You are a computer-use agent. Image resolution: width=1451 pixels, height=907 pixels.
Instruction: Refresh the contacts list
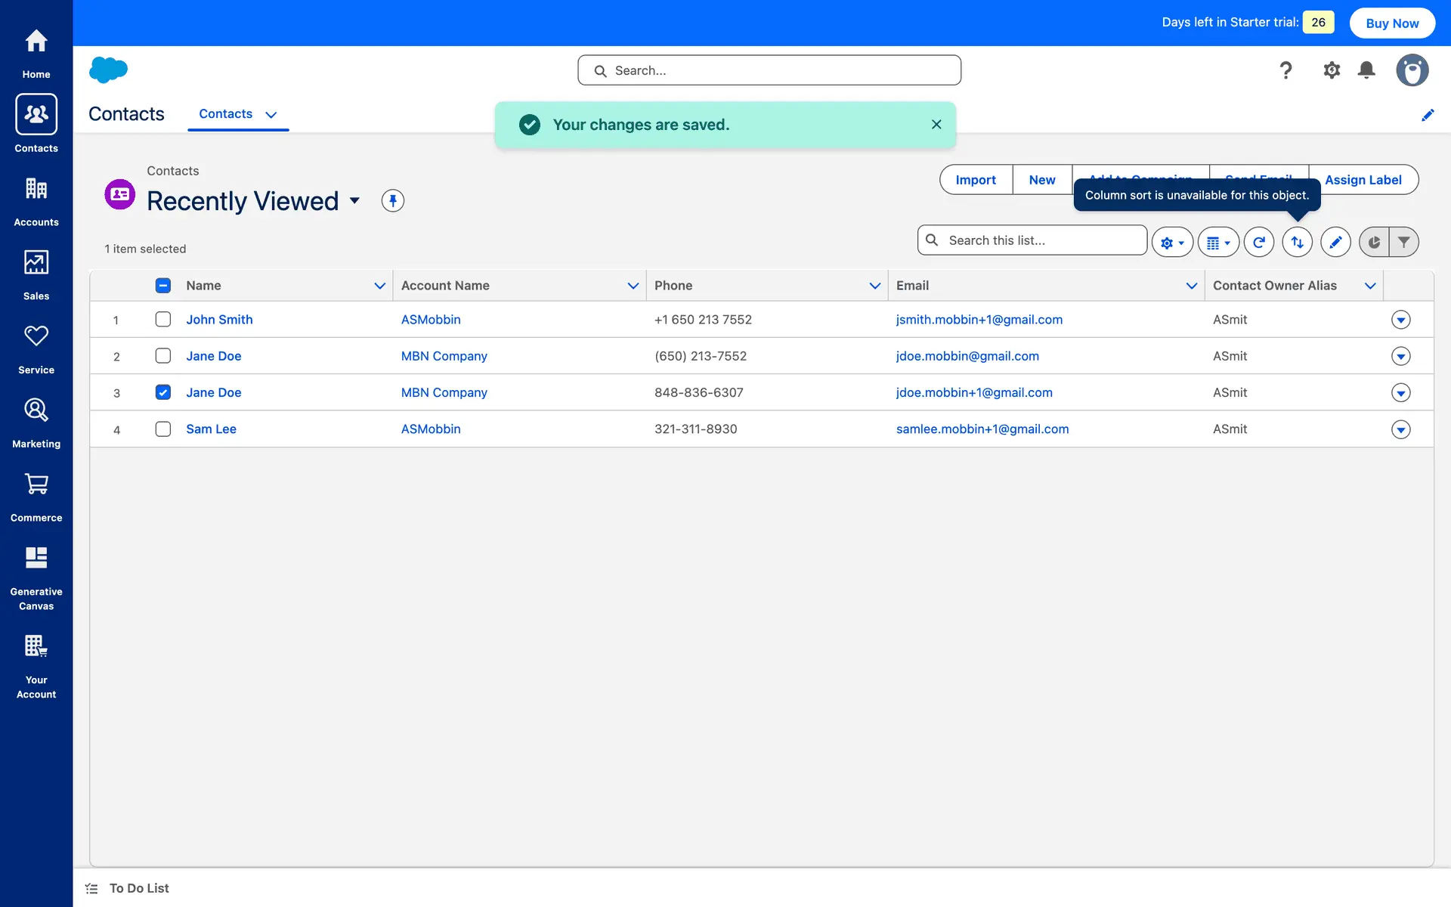1258,242
